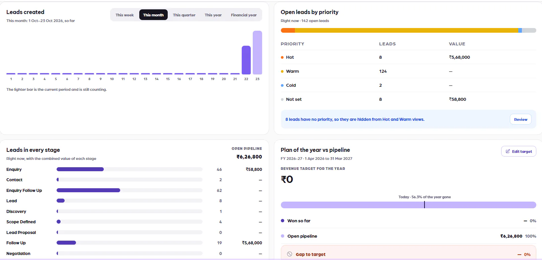This screenshot has width=542, height=260.
Task: Click the Follow Up stage progress bar
Action: click(x=130, y=243)
